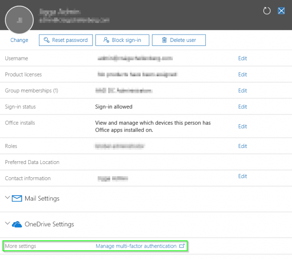The image size is (292, 259).
Task: Click the Change photo link
Action: point(19,40)
